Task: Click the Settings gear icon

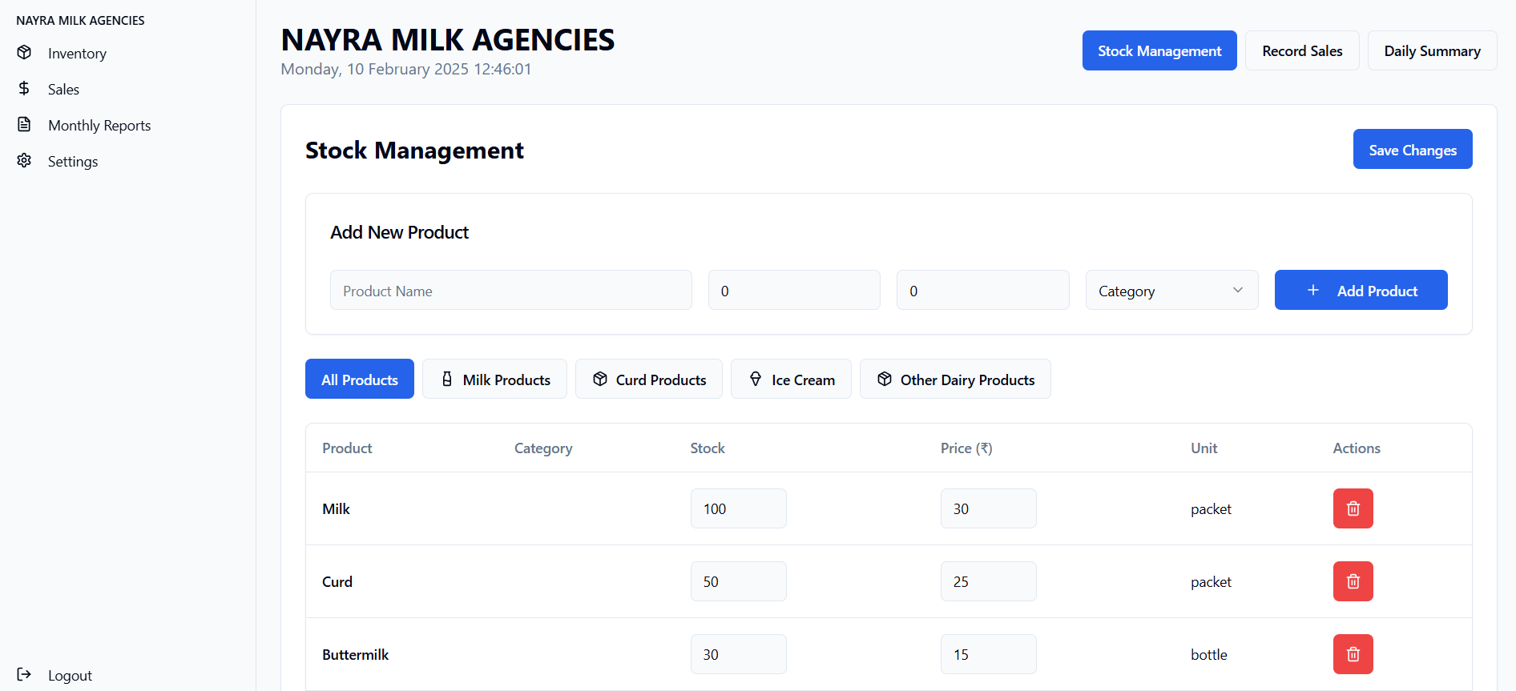Action: [24, 161]
